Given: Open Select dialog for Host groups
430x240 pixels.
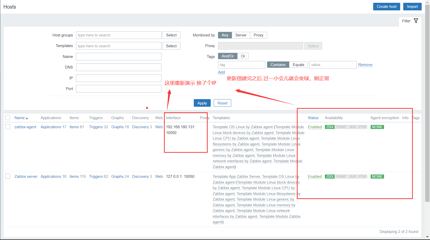Looking at the screenshot, I should (x=171, y=35).
